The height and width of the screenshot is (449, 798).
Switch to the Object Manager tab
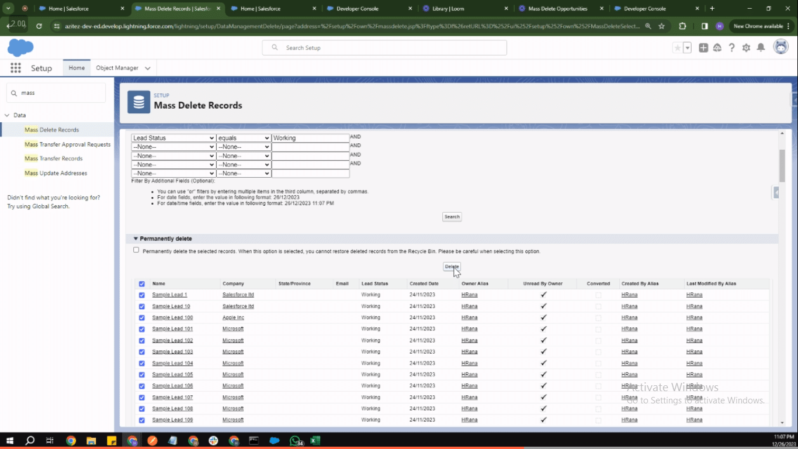tap(117, 68)
